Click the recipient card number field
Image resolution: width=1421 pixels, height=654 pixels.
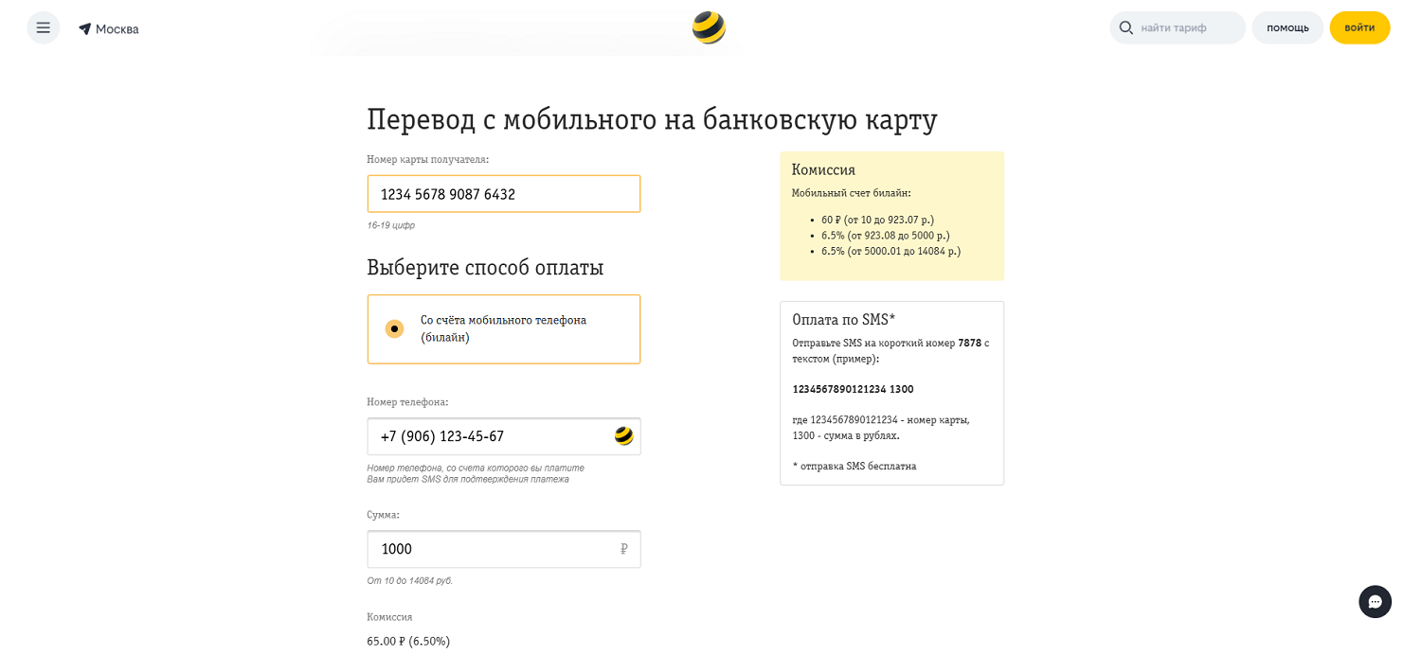[503, 193]
